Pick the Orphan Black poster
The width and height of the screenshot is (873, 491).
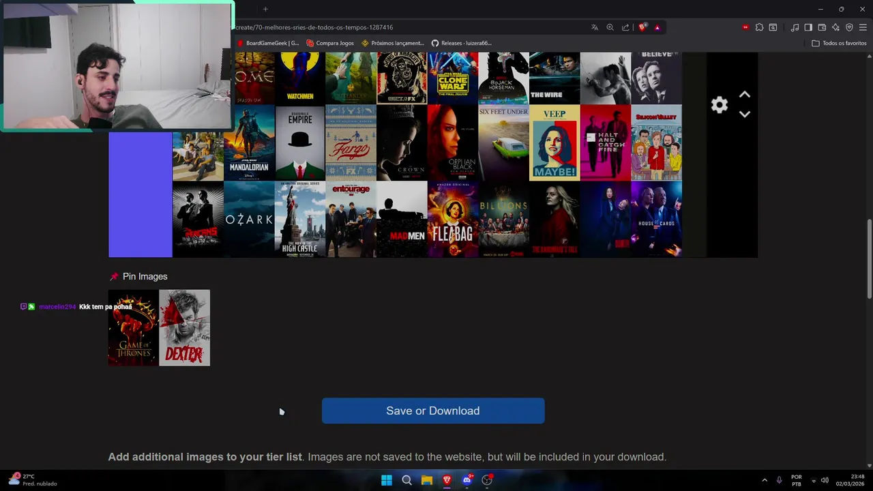click(x=453, y=143)
